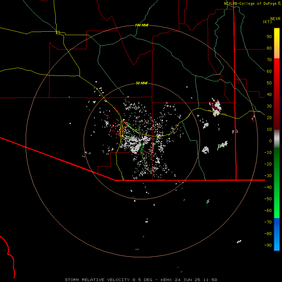The image size is (282, 282).
Task: Click the 80 value on the velocity scale
Action: [x=269, y=48]
